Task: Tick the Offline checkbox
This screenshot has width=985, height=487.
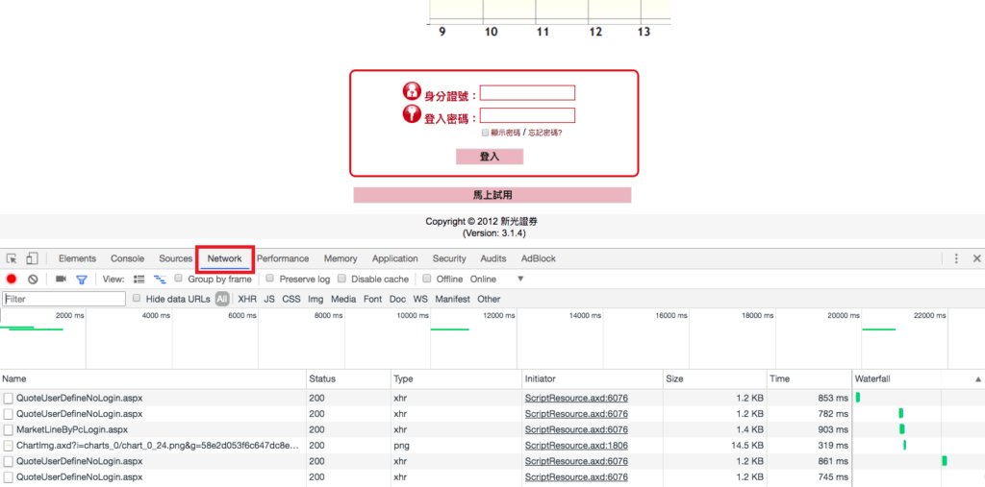Action: click(x=427, y=279)
